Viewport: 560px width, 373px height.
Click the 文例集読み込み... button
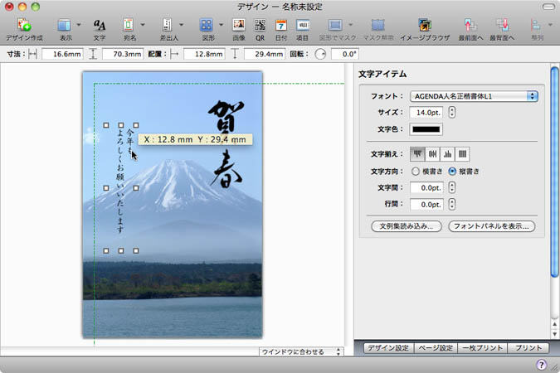point(406,225)
